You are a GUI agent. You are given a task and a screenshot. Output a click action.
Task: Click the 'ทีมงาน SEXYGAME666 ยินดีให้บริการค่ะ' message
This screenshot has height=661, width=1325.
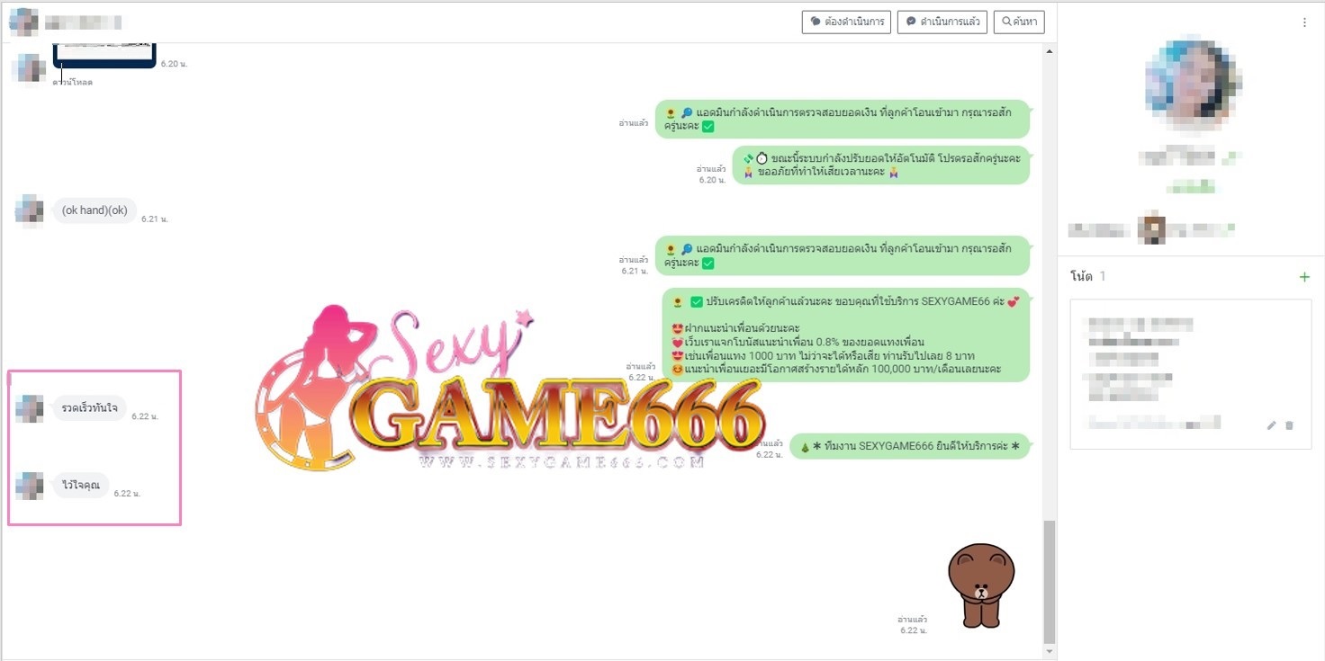click(x=909, y=446)
